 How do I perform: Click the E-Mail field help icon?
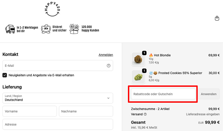coord(109,66)
